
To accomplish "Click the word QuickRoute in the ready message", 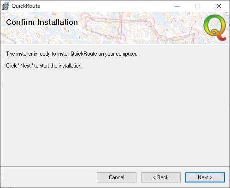I will [x=84, y=54].
